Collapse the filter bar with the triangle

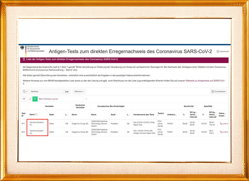(24, 99)
